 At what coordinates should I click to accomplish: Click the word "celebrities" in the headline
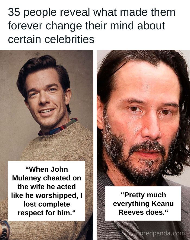click(69, 39)
